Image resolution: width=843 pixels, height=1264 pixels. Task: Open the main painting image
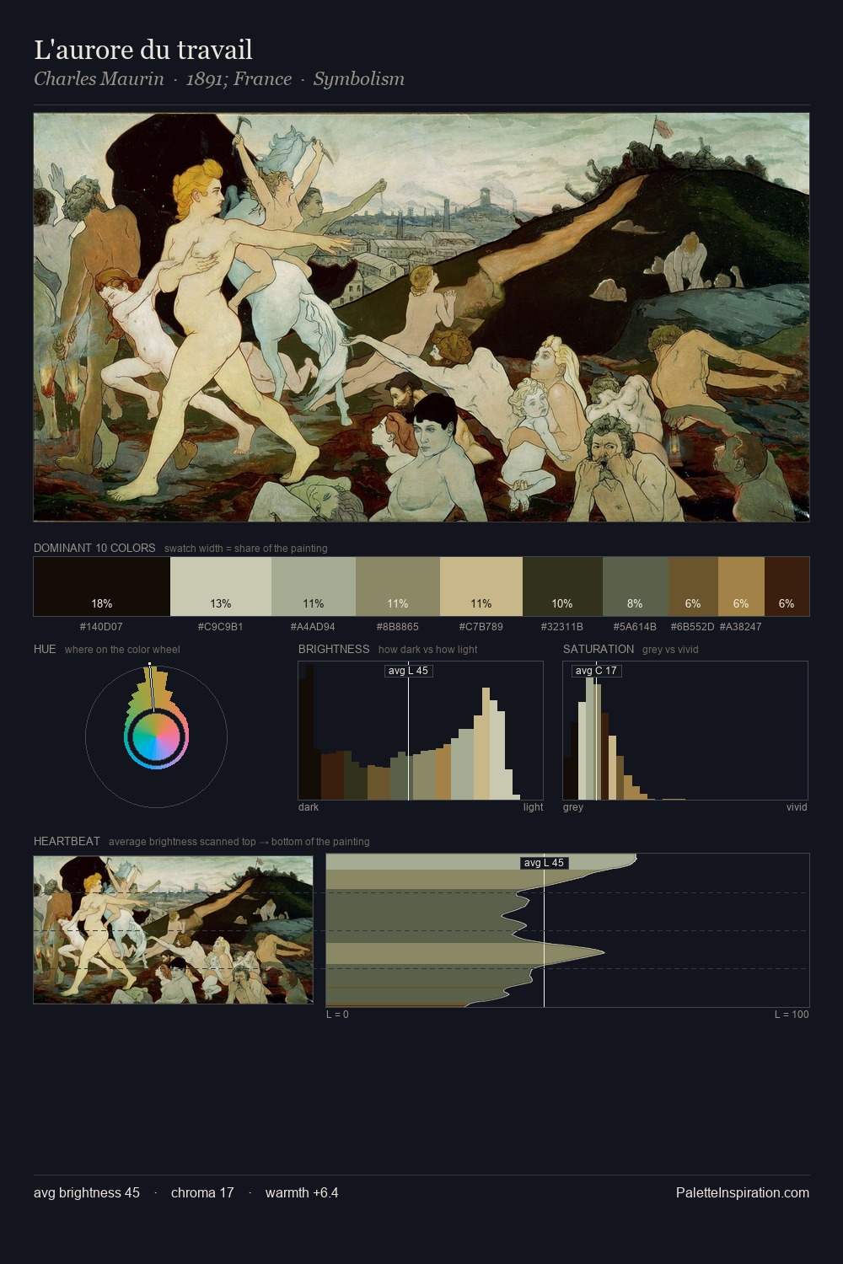tap(421, 318)
